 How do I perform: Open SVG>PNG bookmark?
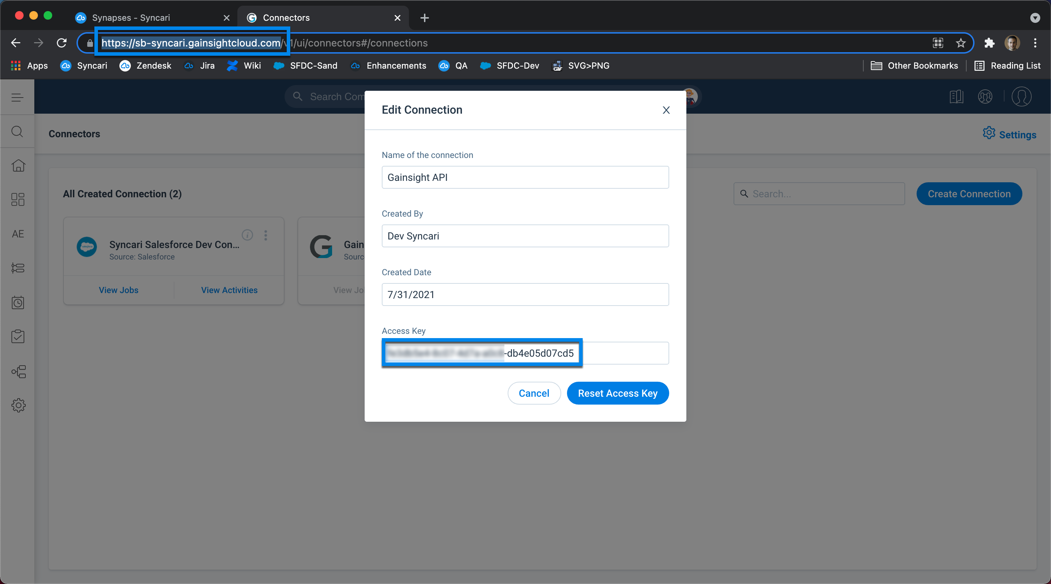pyautogui.click(x=581, y=66)
